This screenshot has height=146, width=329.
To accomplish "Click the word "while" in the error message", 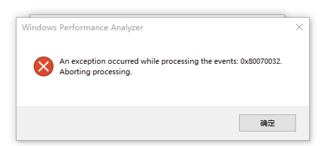I will (150, 61).
